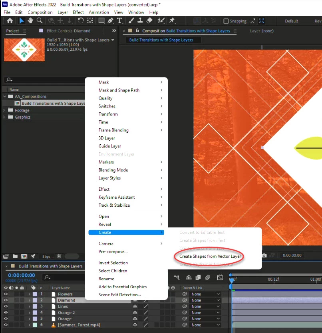Hide the Orange layer with eye icon
Screen dimensions: 322x333
click(x=6, y=319)
